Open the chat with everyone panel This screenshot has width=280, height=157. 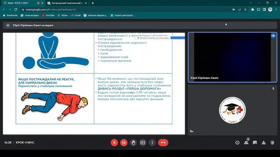tap(255, 143)
